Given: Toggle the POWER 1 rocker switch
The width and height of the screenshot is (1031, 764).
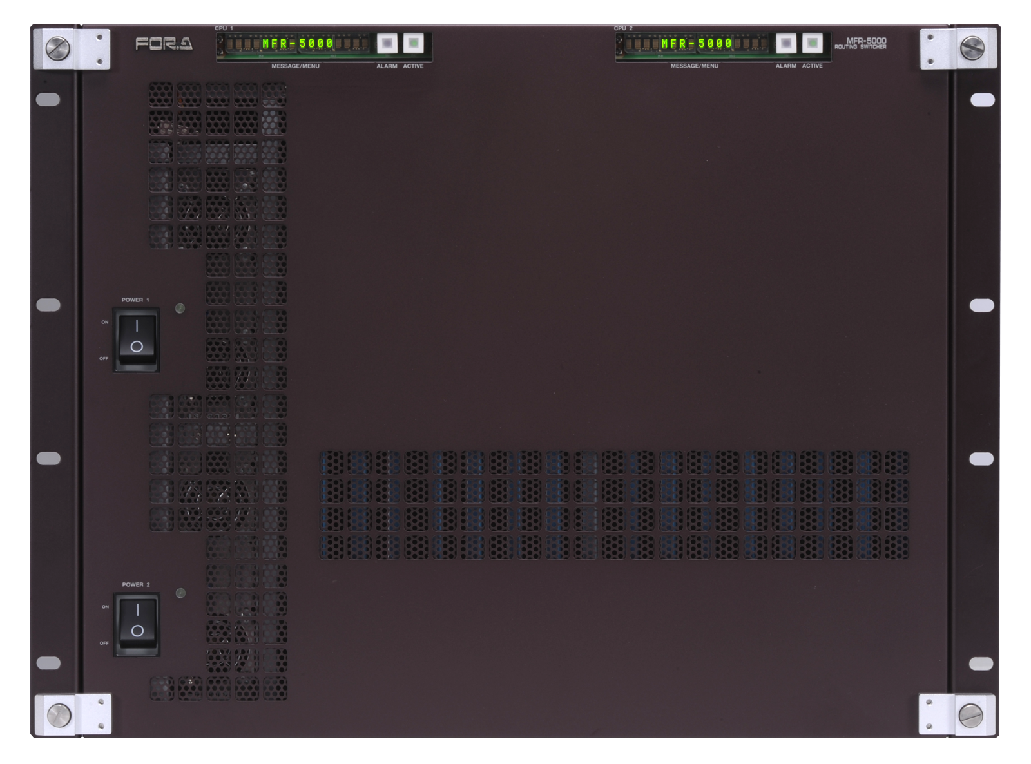Looking at the screenshot, I should click(x=137, y=336).
